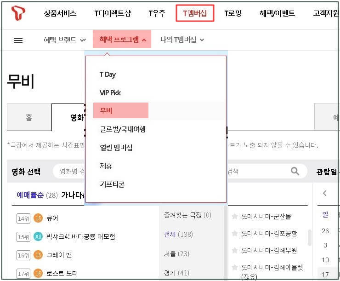This screenshot has height=281, width=340.
Task: Pick date 10 in the calendar
Action: 325,260
